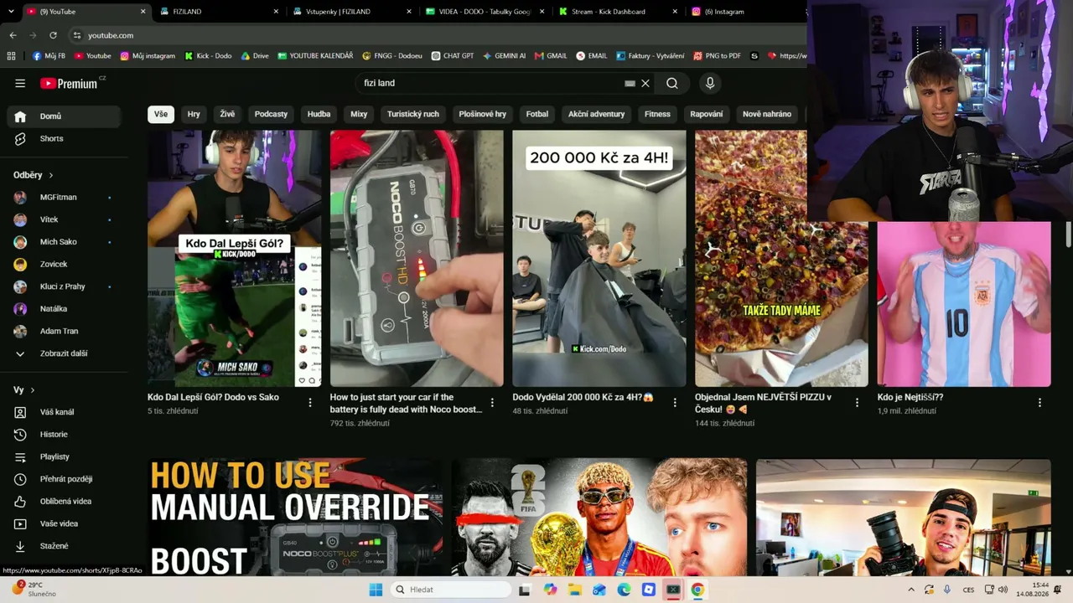Reload the YouTube page
Image resolution: width=1073 pixels, height=603 pixels.
(x=53, y=35)
